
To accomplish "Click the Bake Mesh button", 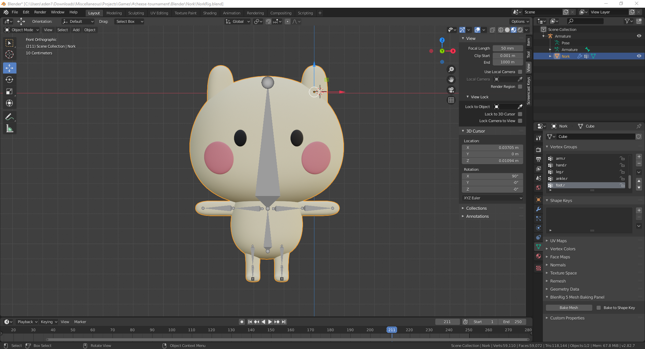I will 569,308.
